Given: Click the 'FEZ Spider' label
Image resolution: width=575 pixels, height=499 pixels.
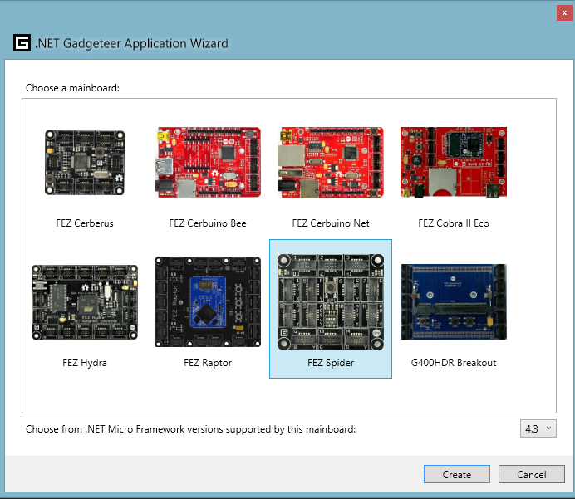Looking at the screenshot, I should (331, 363).
